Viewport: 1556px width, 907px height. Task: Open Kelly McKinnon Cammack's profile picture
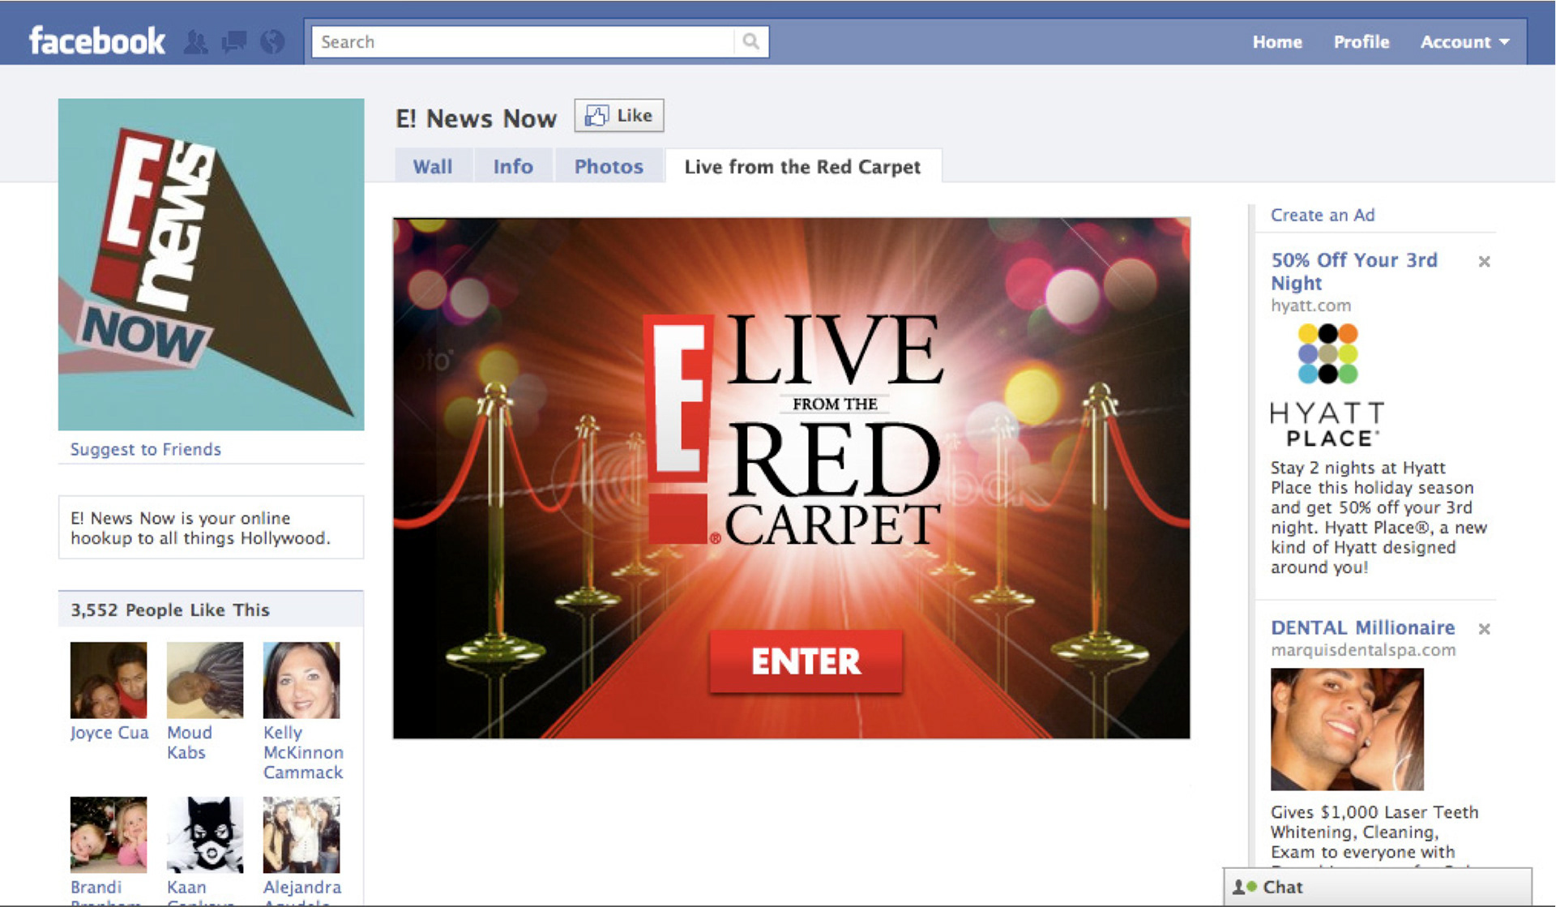pyautogui.click(x=301, y=680)
